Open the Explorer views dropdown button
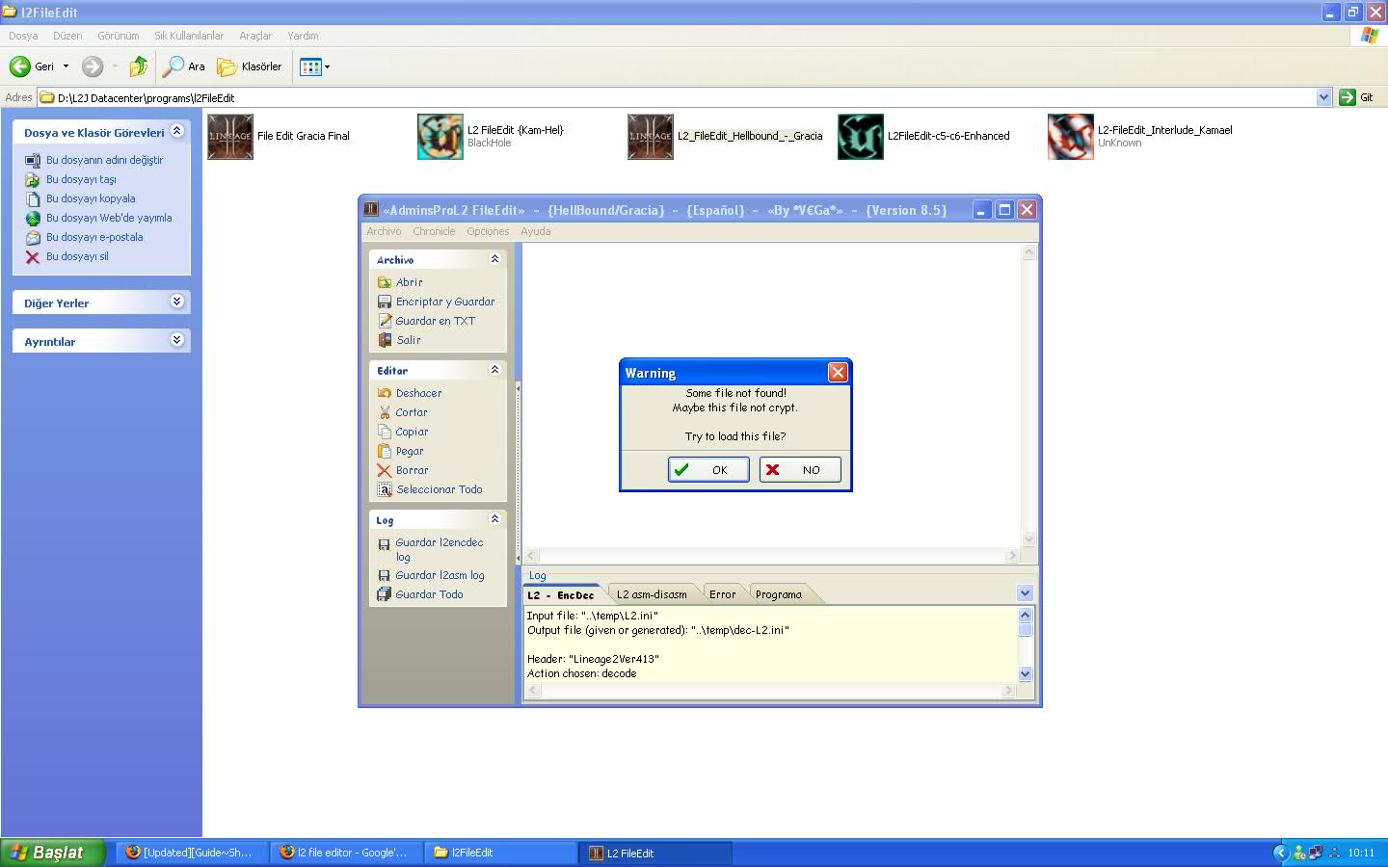The image size is (1388, 867). point(315,66)
